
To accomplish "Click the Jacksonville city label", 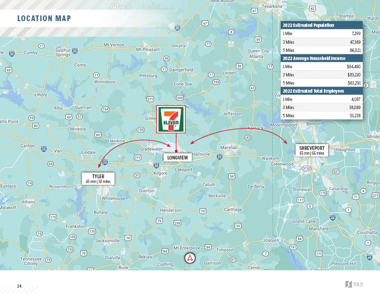I will pyautogui.click(x=107, y=241).
